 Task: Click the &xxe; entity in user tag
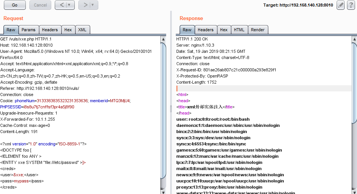coord(19,175)
